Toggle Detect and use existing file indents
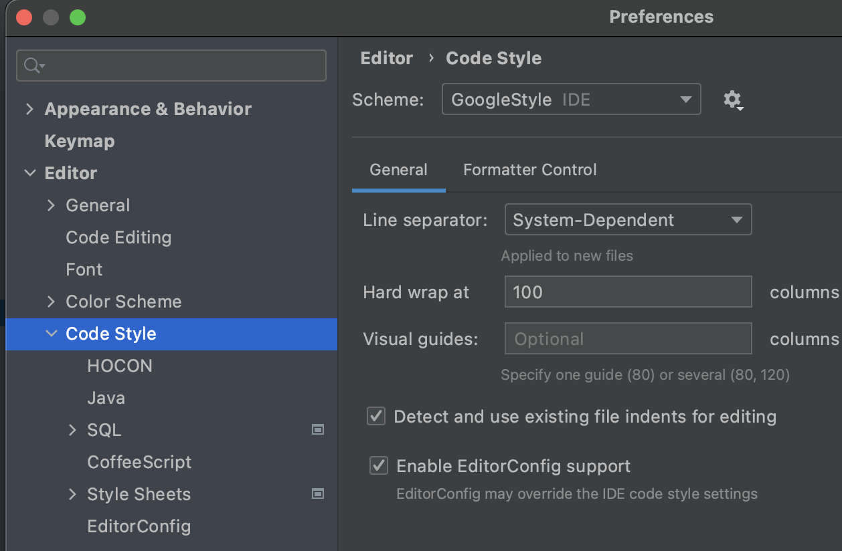The height and width of the screenshot is (551, 842). (376, 417)
